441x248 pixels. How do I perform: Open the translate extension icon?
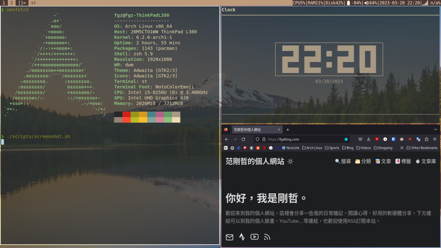pyautogui.click(x=418, y=139)
